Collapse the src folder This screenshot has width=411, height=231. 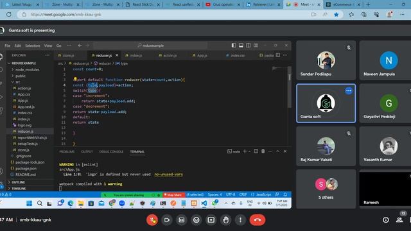[x=17, y=82]
